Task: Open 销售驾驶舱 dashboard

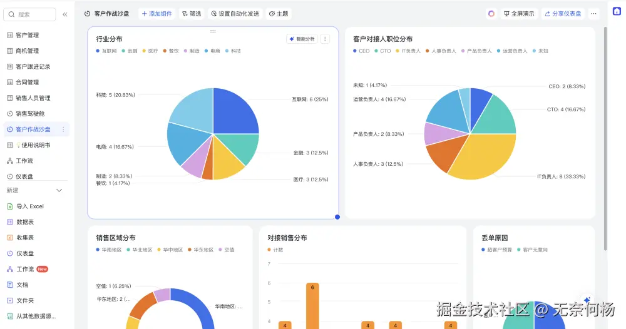Action: coord(30,114)
